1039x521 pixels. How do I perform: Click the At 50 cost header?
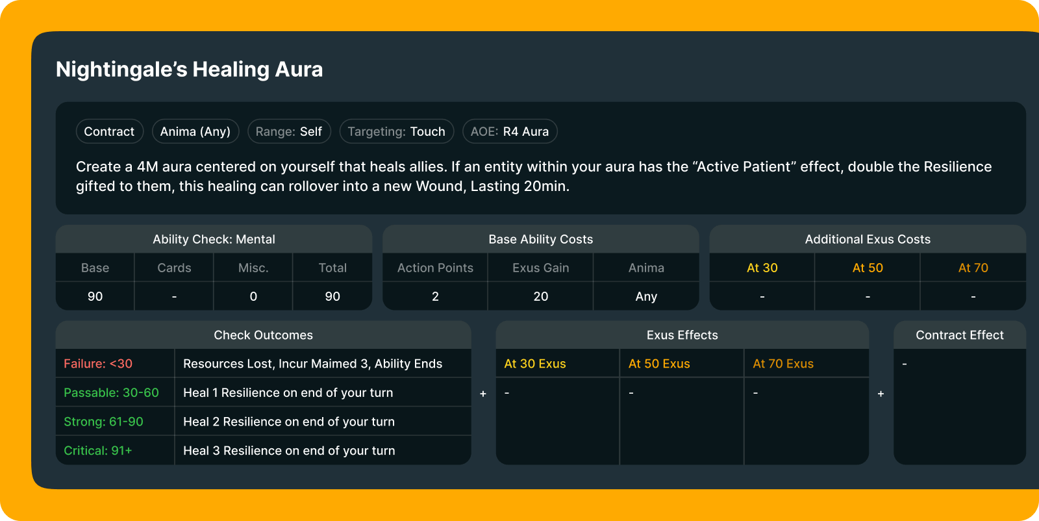868,268
